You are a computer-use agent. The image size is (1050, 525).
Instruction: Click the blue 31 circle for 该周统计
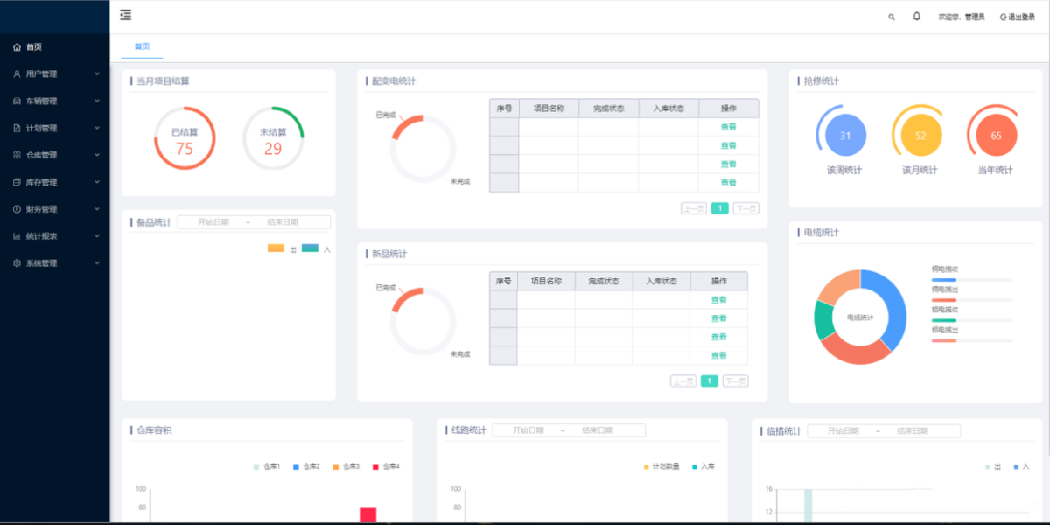tap(845, 136)
